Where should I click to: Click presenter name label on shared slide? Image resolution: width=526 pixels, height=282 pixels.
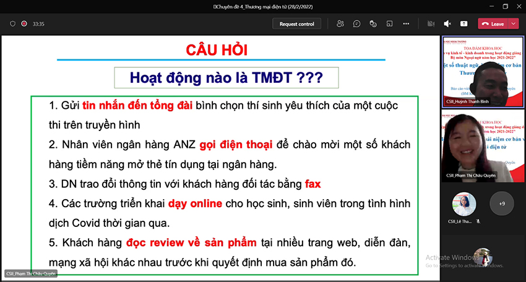tap(31, 273)
